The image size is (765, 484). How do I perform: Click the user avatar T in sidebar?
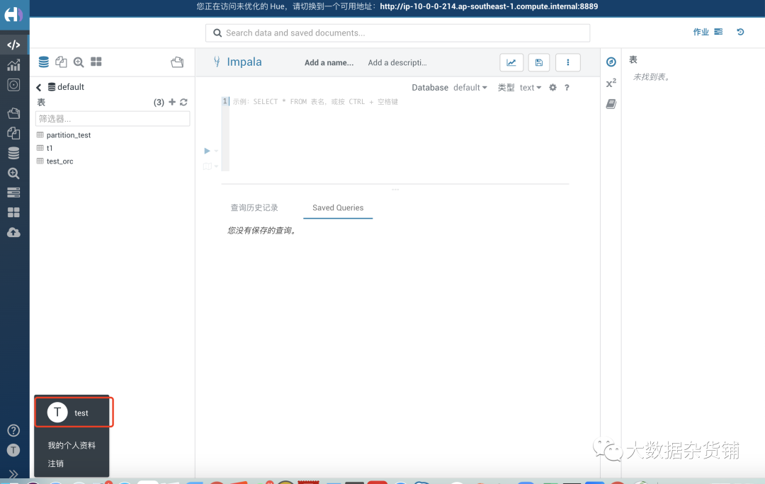(x=13, y=450)
